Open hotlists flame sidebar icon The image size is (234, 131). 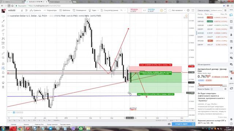231,35
